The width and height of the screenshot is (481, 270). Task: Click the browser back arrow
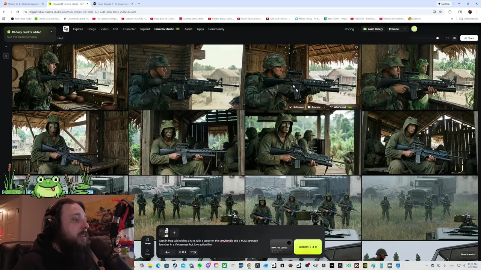(x=4, y=12)
